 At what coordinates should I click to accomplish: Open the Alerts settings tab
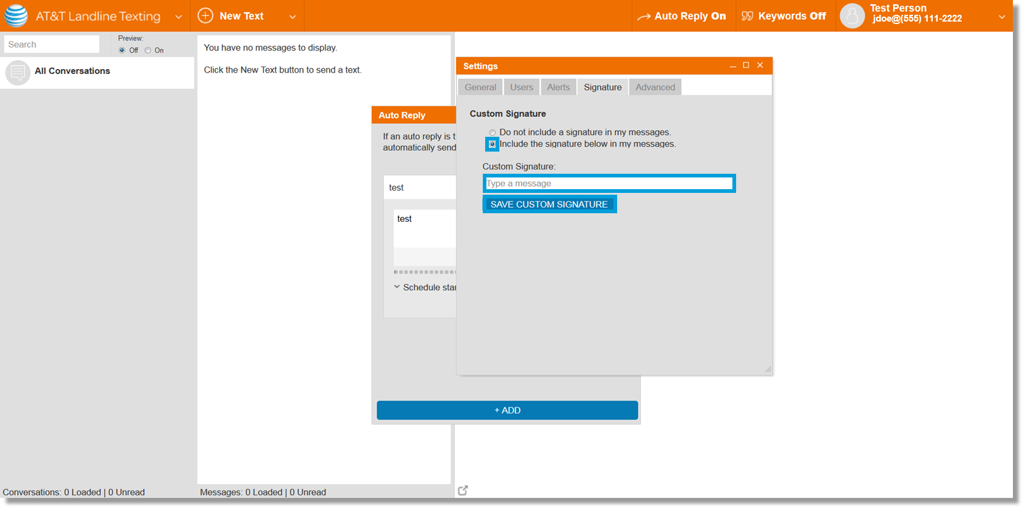coord(559,87)
